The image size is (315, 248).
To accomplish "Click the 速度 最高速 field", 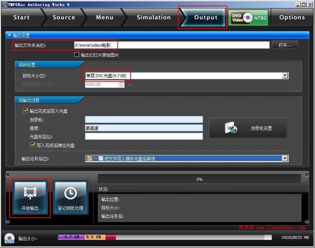I will (144, 128).
